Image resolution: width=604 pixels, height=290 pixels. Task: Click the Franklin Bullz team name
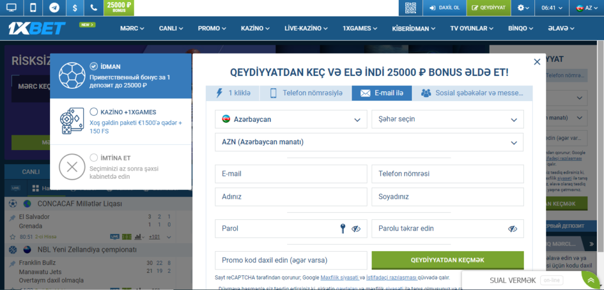coord(37,263)
